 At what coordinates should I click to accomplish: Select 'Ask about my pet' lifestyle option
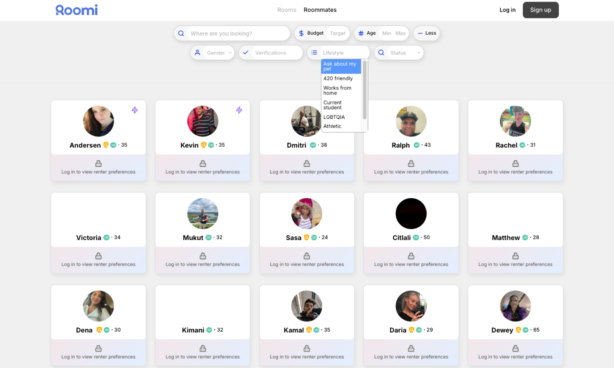pos(341,66)
